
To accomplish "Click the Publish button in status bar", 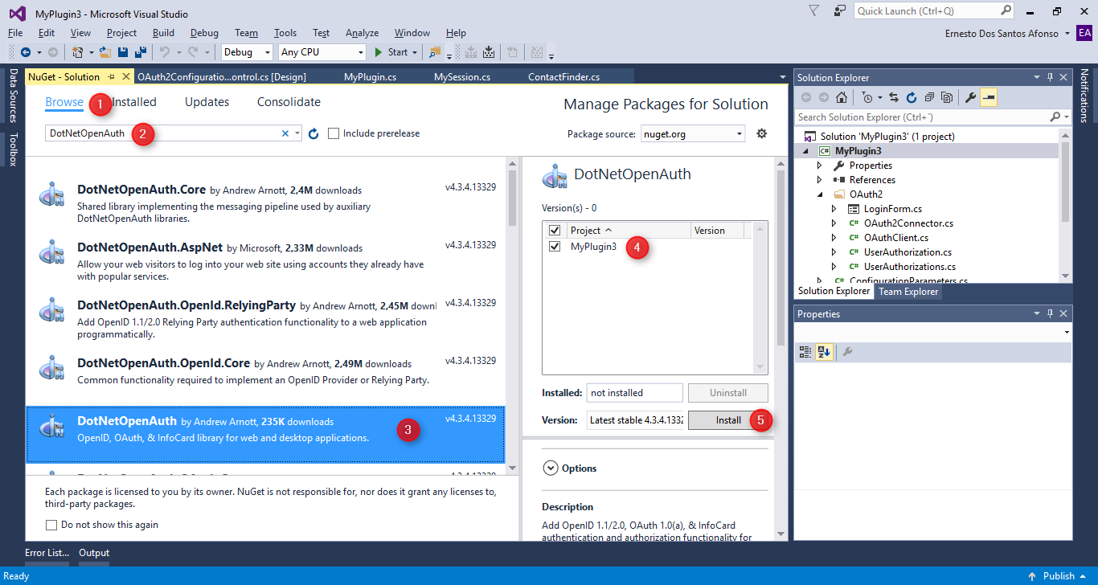I will coord(1059,576).
